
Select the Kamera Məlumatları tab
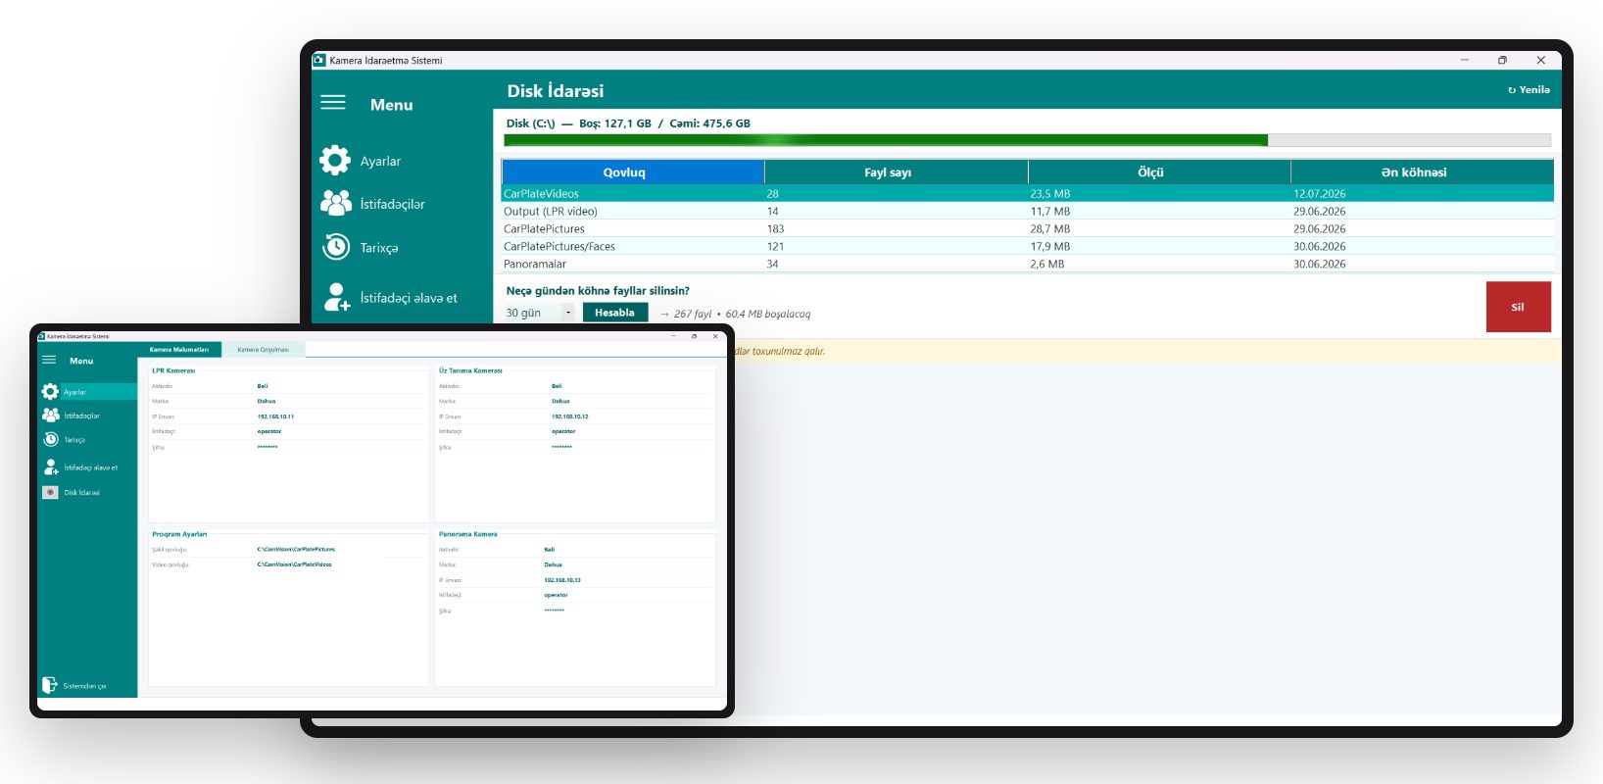pyautogui.click(x=178, y=349)
